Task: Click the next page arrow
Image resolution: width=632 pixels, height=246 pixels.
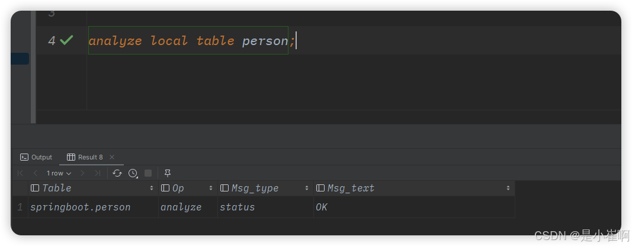Action: 82,173
